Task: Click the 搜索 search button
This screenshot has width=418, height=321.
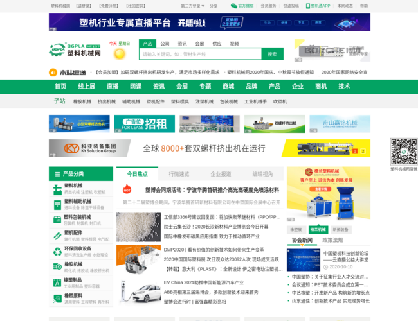Action: coord(272,54)
